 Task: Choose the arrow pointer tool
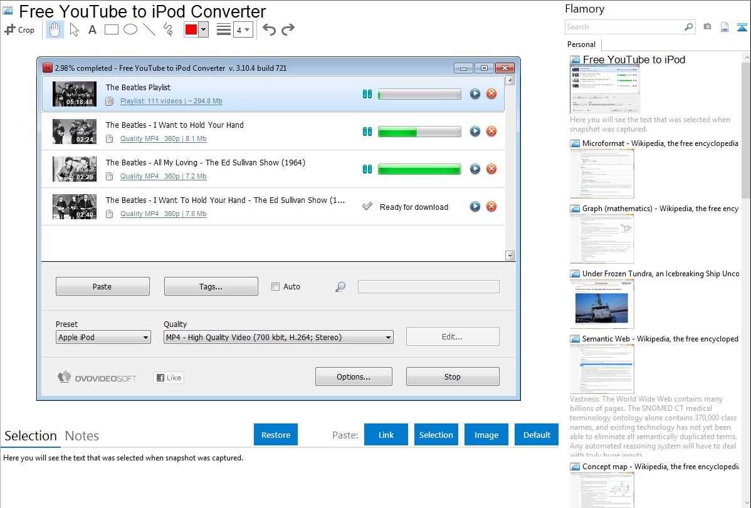pyautogui.click(x=74, y=29)
